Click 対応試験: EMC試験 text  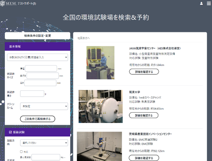[x=141, y=144]
